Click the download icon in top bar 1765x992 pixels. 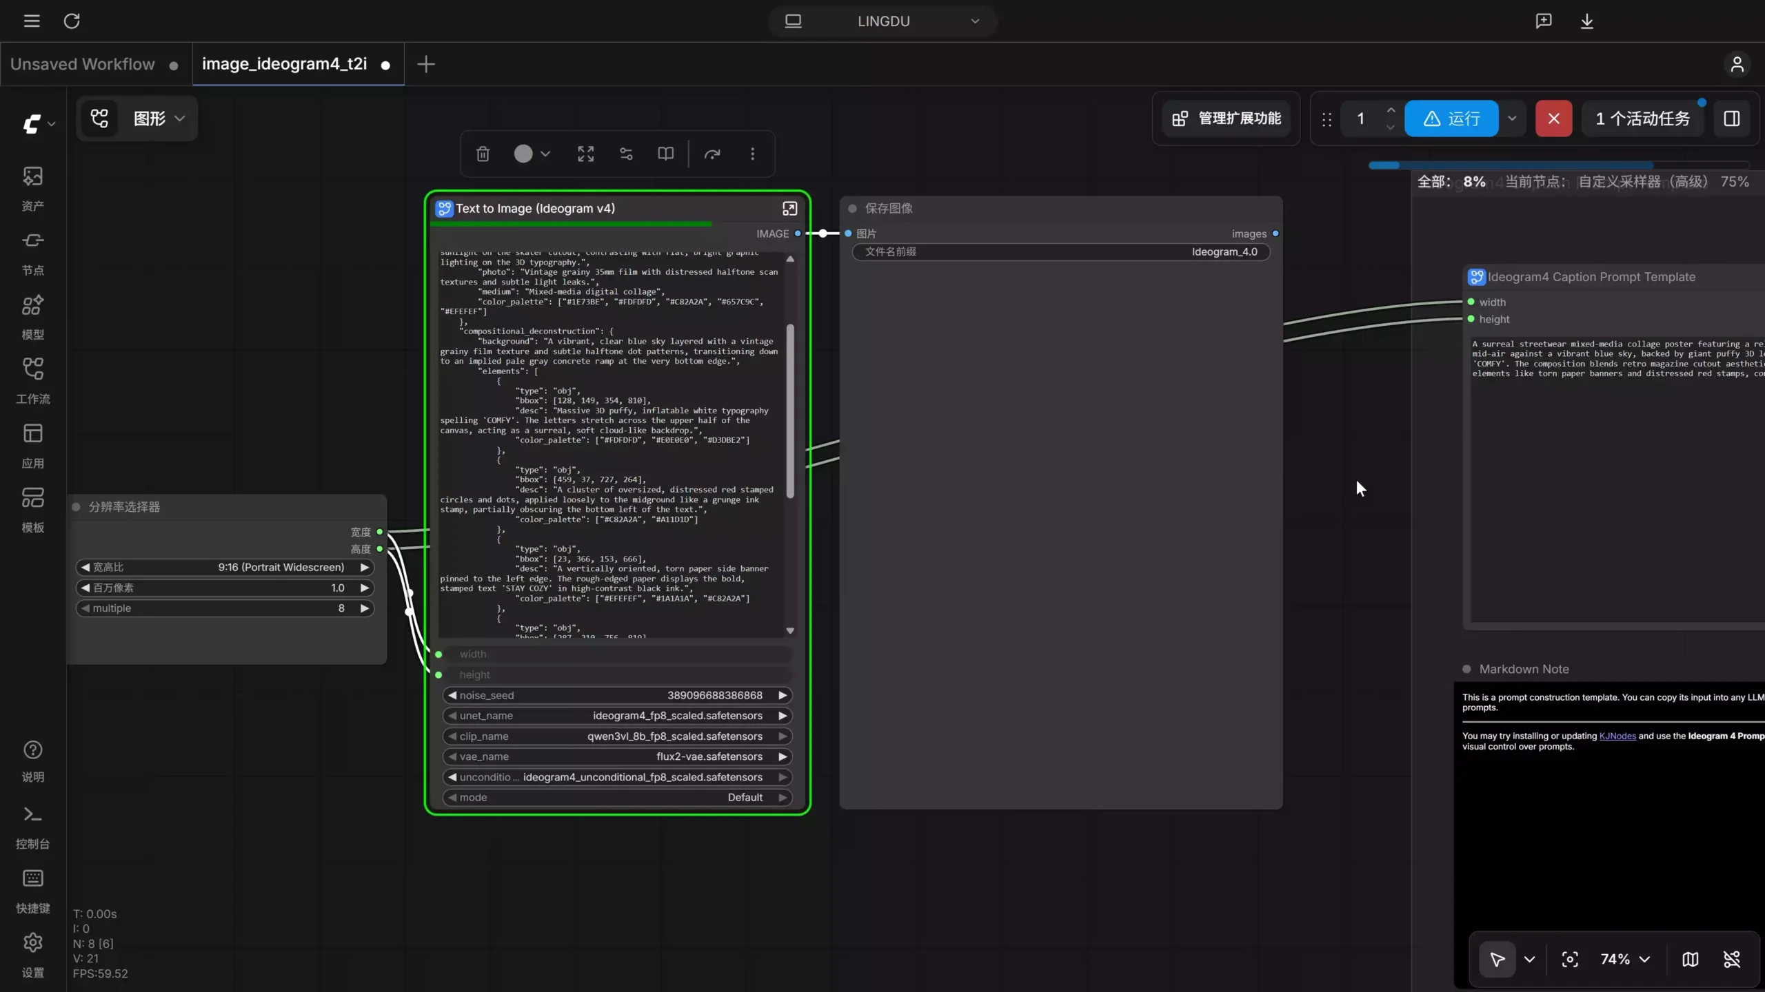1586,21
